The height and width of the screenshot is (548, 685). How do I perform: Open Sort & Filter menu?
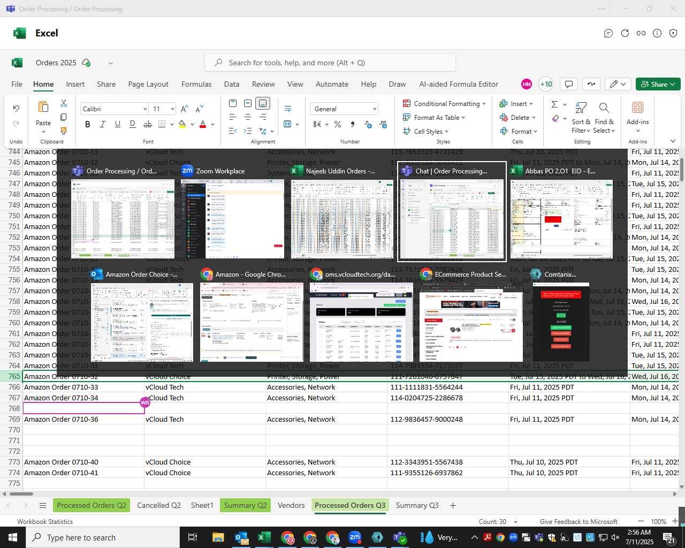[x=581, y=118]
